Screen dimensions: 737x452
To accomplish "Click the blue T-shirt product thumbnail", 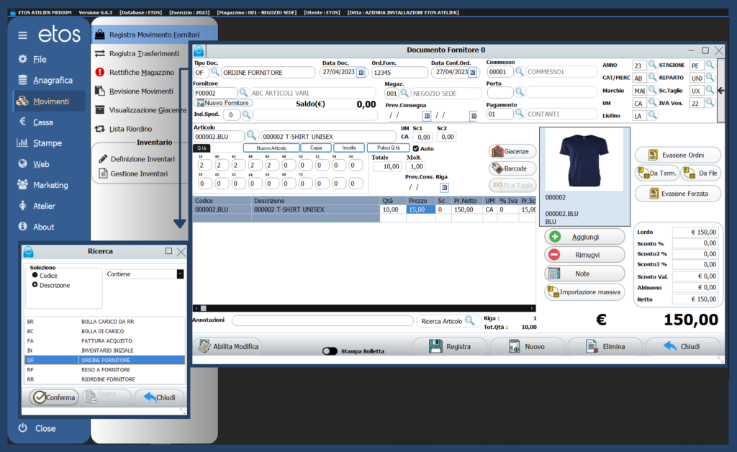I will 583,160.
